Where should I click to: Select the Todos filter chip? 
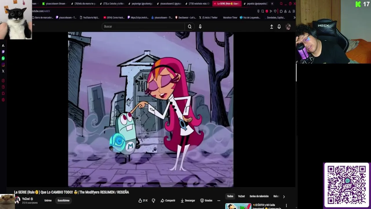coord(230,197)
